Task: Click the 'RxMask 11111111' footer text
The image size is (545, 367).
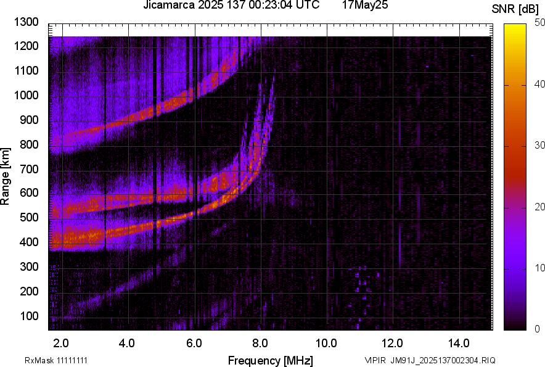Action: tap(56, 360)
